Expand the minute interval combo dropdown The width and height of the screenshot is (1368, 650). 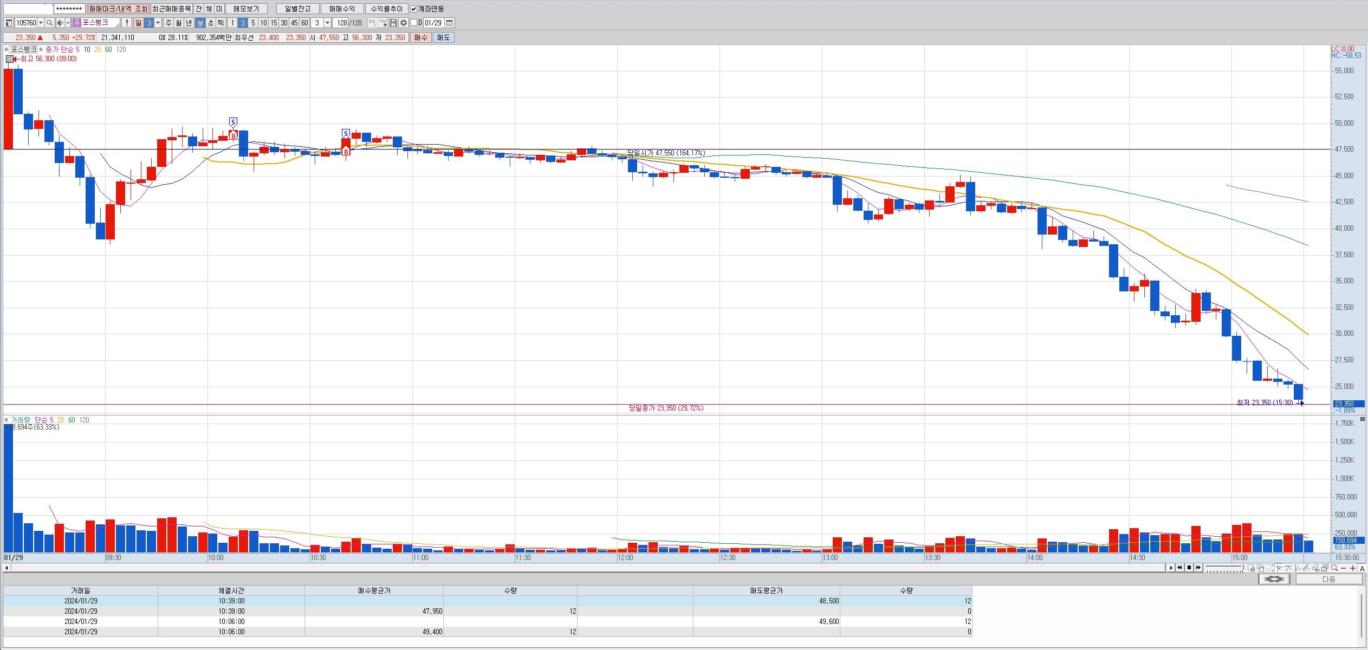(x=327, y=23)
